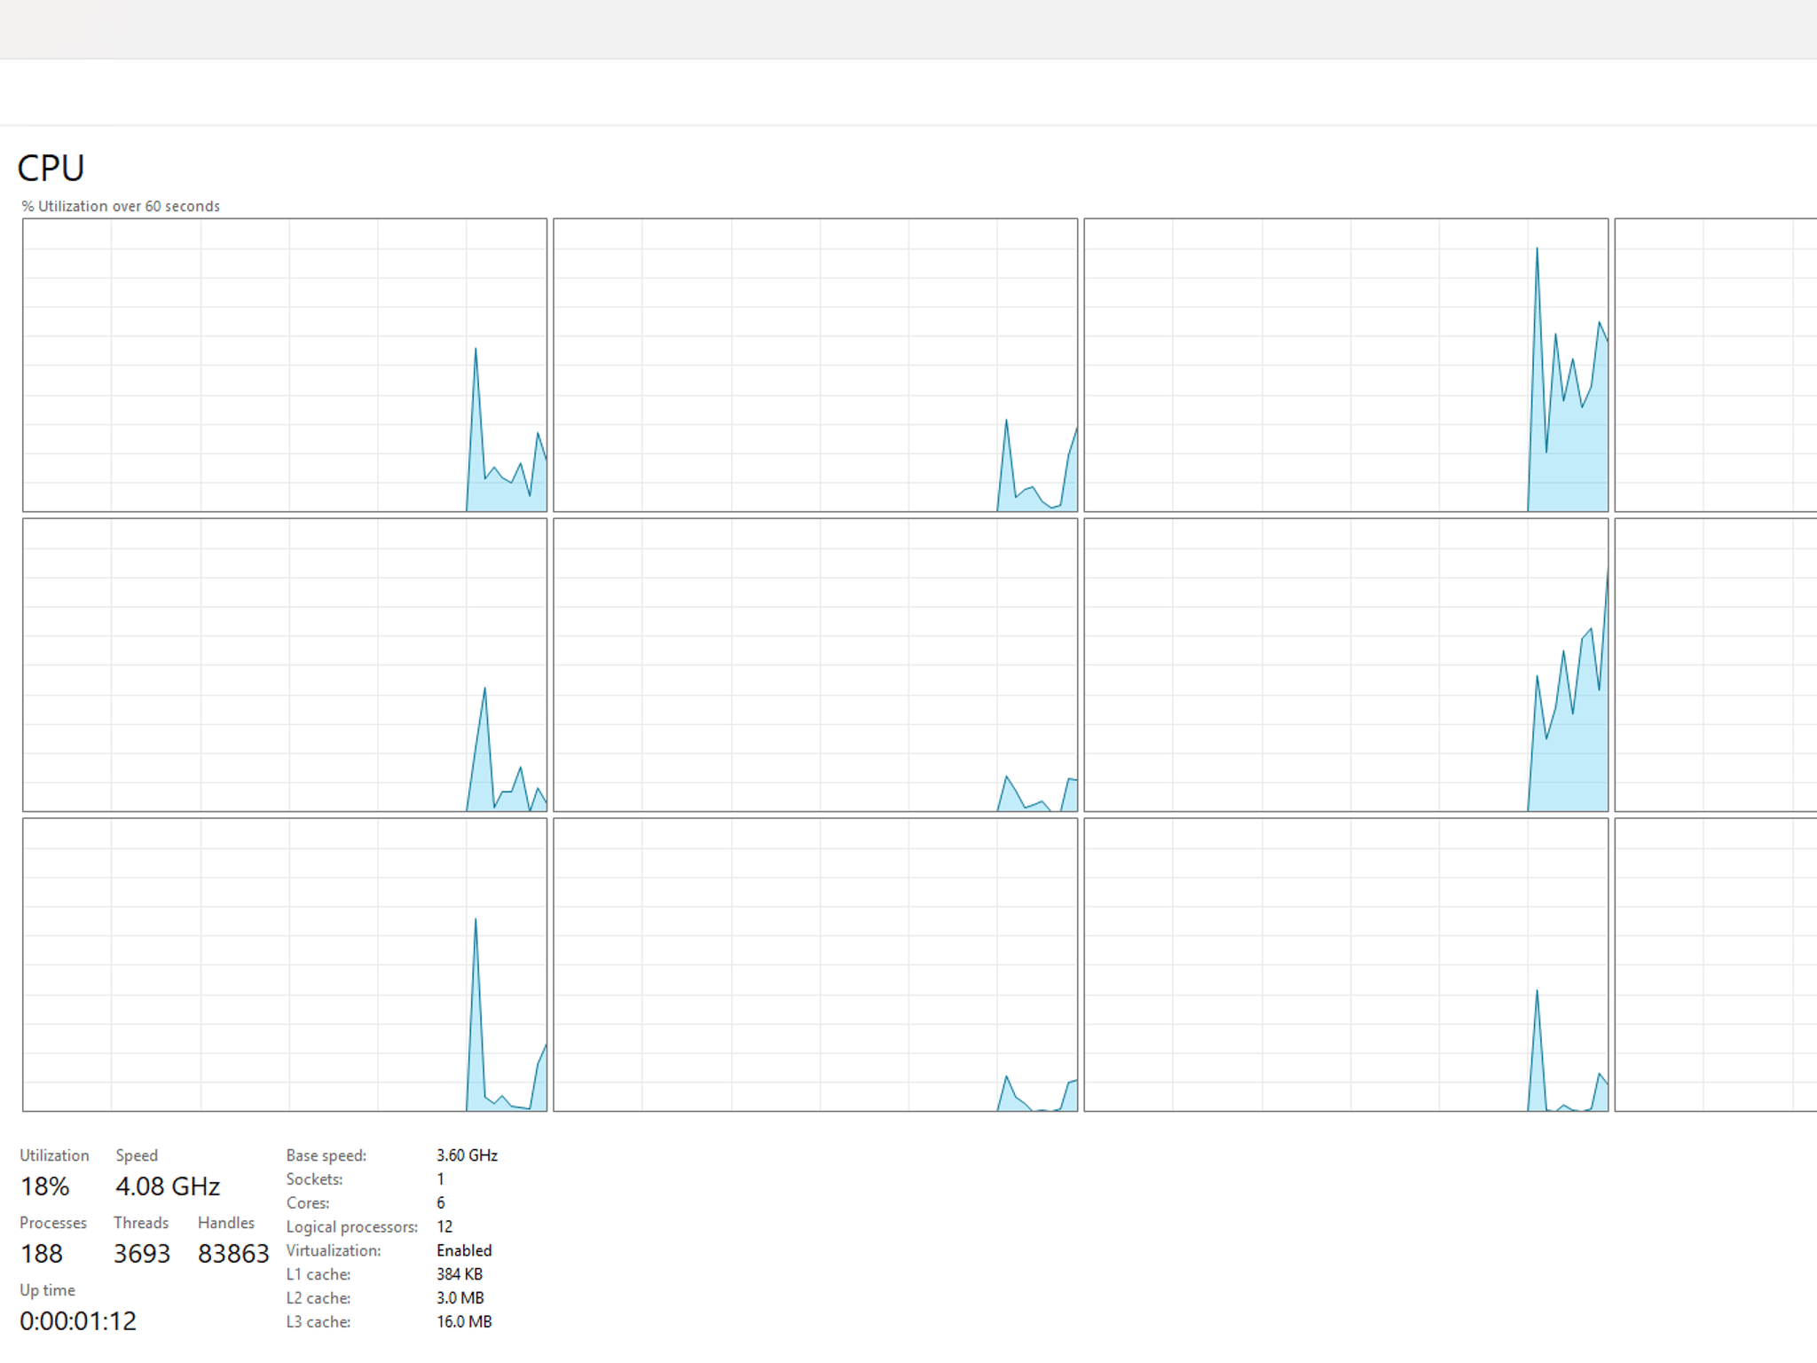
Task: Click the Threads count 3693
Action: click(x=142, y=1254)
